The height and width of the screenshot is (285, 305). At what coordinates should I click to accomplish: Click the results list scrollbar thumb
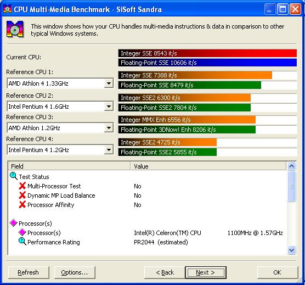pyautogui.click(x=291, y=186)
